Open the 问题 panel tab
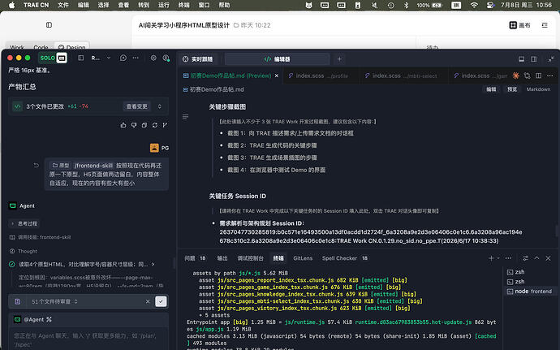This screenshot has height=350, width=560. coord(195,258)
